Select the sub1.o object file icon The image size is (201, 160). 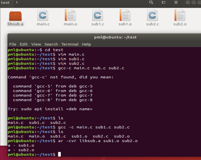pos(125,15)
